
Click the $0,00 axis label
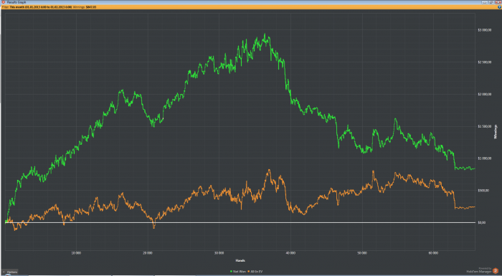point(482,222)
